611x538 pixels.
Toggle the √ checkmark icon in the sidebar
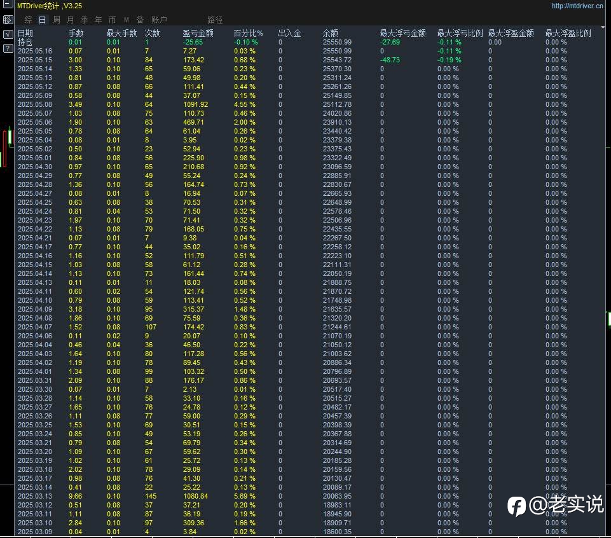click(8, 34)
